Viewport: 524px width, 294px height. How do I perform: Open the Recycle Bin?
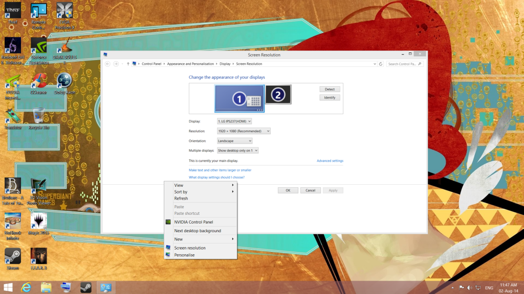[39, 118]
